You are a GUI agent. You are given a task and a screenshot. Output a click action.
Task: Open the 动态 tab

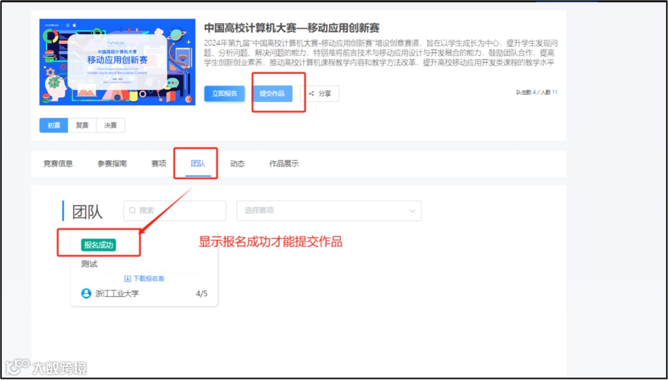(237, 164)
